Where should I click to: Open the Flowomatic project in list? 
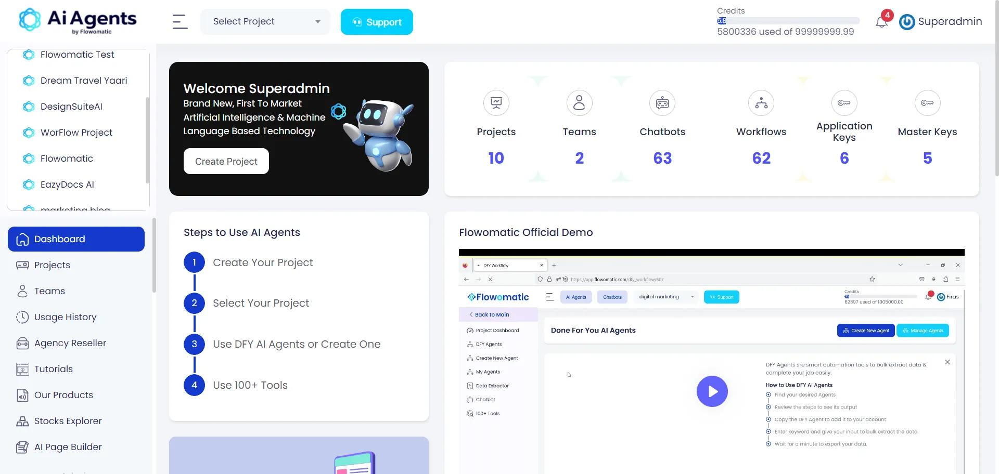(67, 159)
